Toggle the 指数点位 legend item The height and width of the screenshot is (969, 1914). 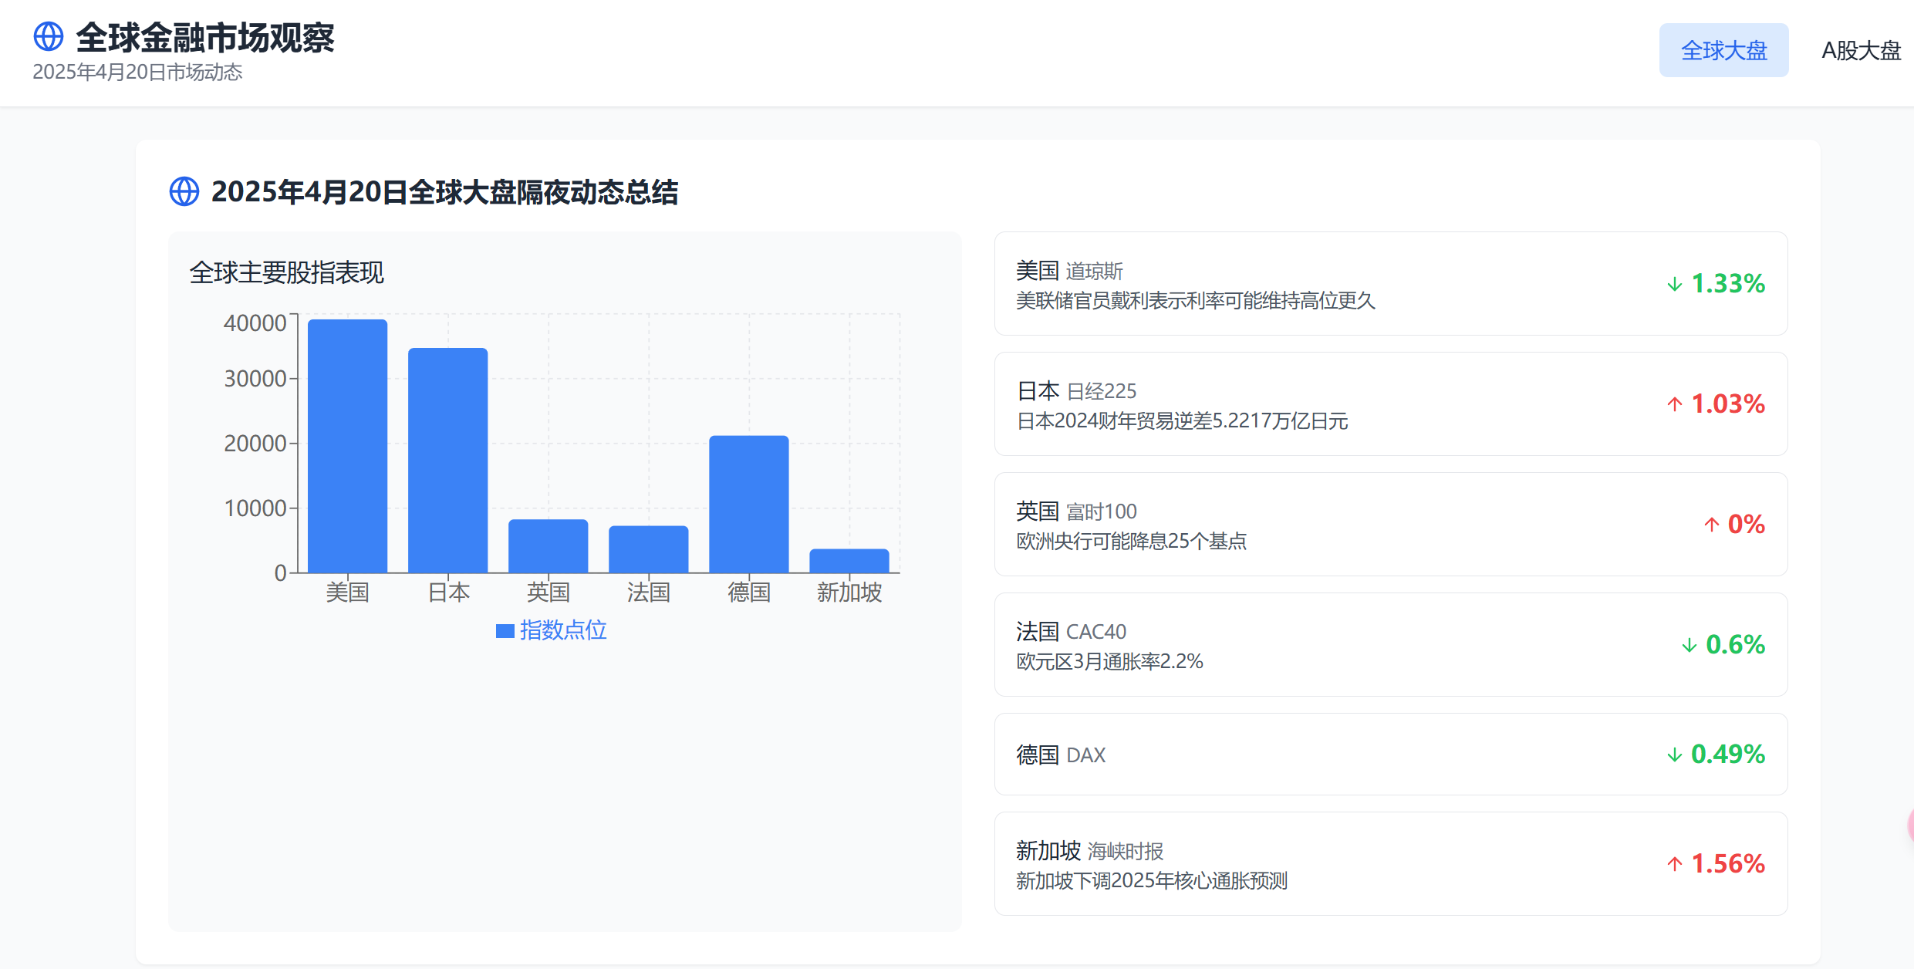point(562,630)
